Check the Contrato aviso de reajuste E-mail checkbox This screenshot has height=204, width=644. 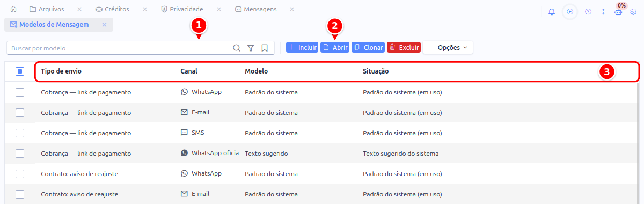point(20,194)
